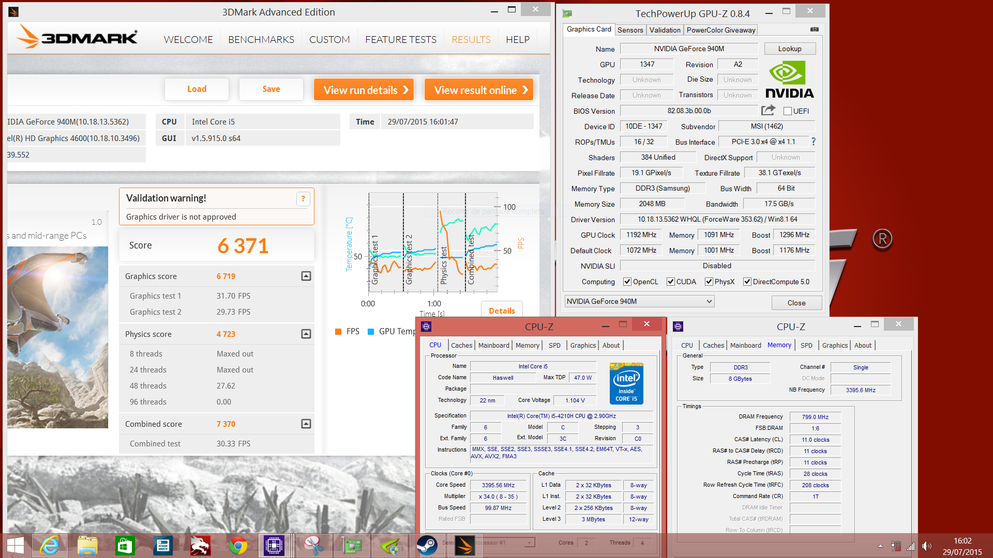Open the network signal tray icon

(x=911, y=546)
